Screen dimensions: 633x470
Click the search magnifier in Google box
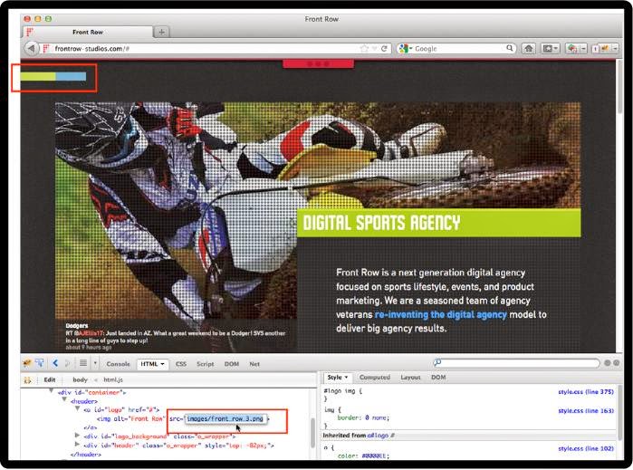pyautogui.click(x=510, y=49)
